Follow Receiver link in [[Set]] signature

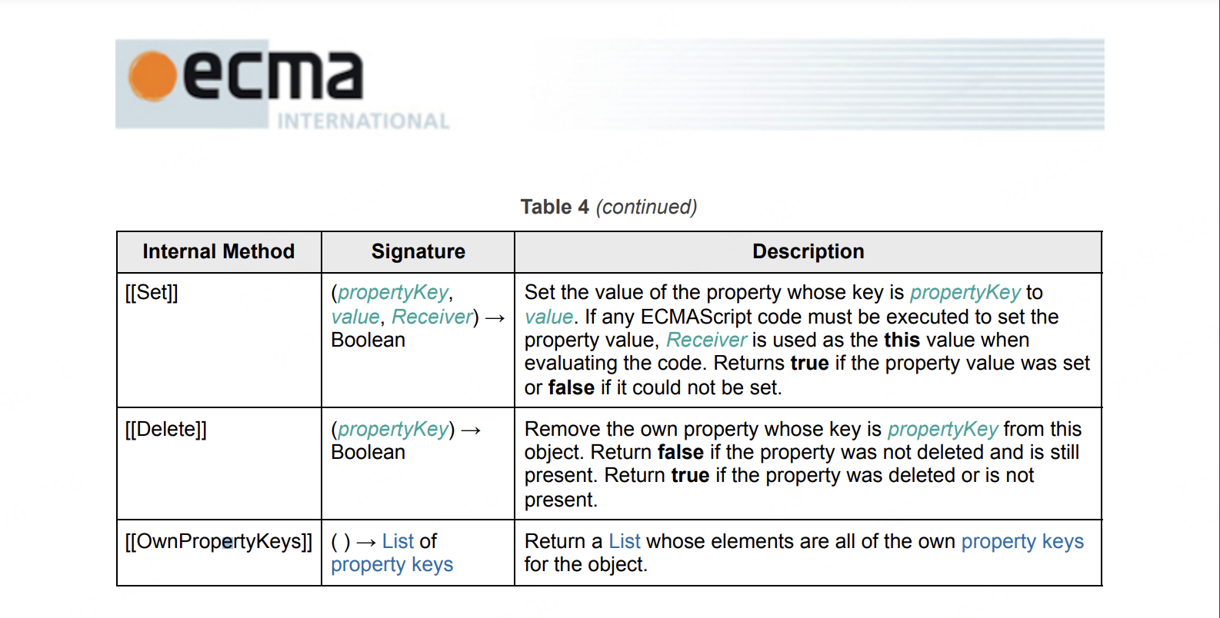(432, 317)
